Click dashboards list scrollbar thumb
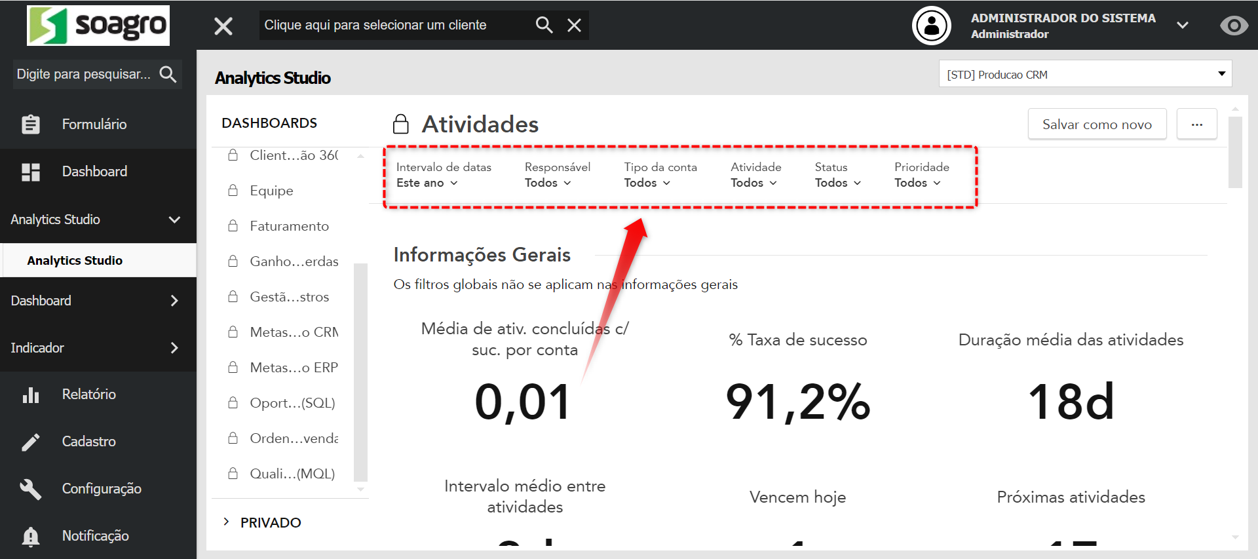1258x559 pixels. (x=360, y=372)
